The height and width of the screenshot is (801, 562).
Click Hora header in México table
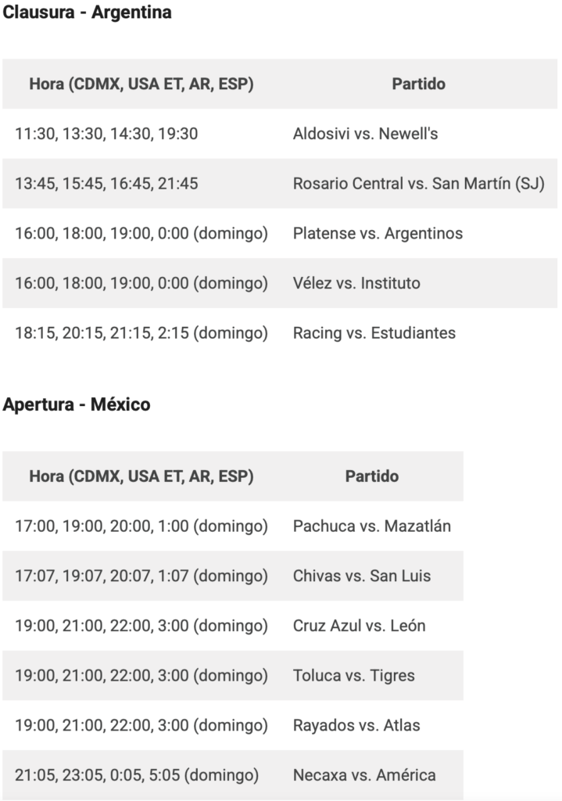141,476
